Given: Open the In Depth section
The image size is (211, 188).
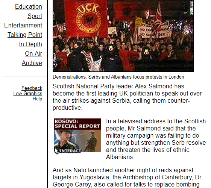Looking at the screenshot, I should 30,44.
